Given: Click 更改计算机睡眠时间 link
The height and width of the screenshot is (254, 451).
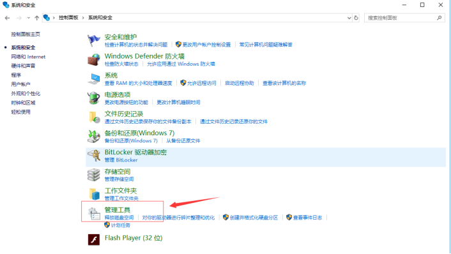Looking at the screenshot, I should coord(178,102).
